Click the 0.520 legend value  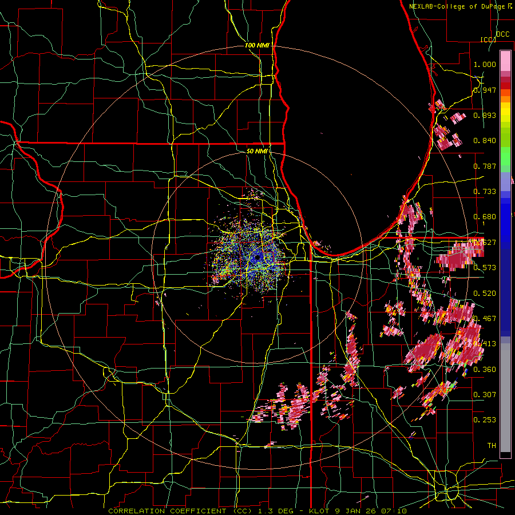coord(485,294)
